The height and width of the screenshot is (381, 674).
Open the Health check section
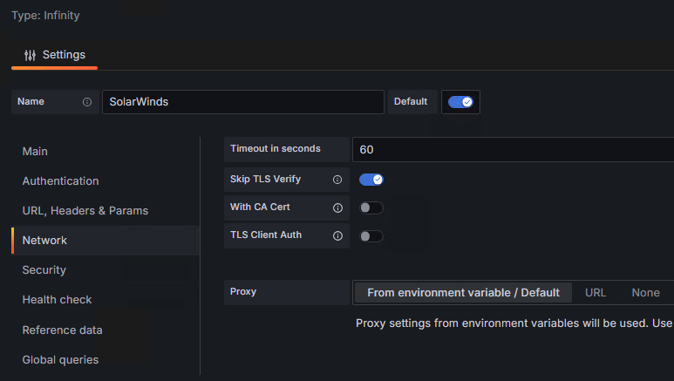[x=57, y=300]
